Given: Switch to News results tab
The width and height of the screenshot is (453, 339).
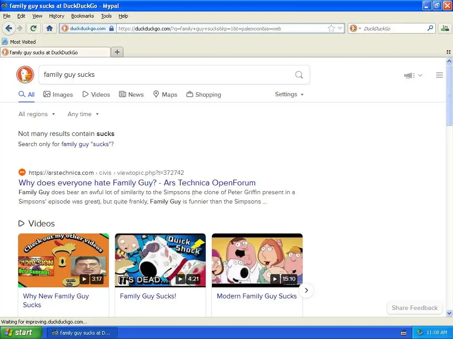Looking at the screenshot, I should [x=131, y=94].
